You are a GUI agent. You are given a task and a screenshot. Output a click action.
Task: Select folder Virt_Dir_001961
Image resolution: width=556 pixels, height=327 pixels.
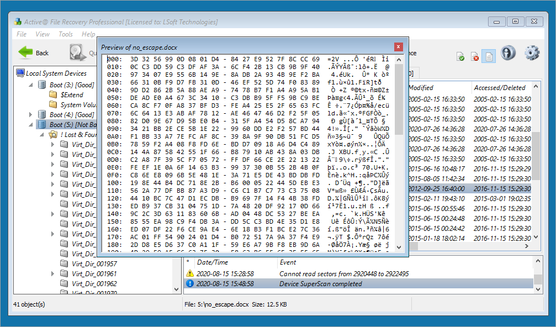click(x=94, y=273)
